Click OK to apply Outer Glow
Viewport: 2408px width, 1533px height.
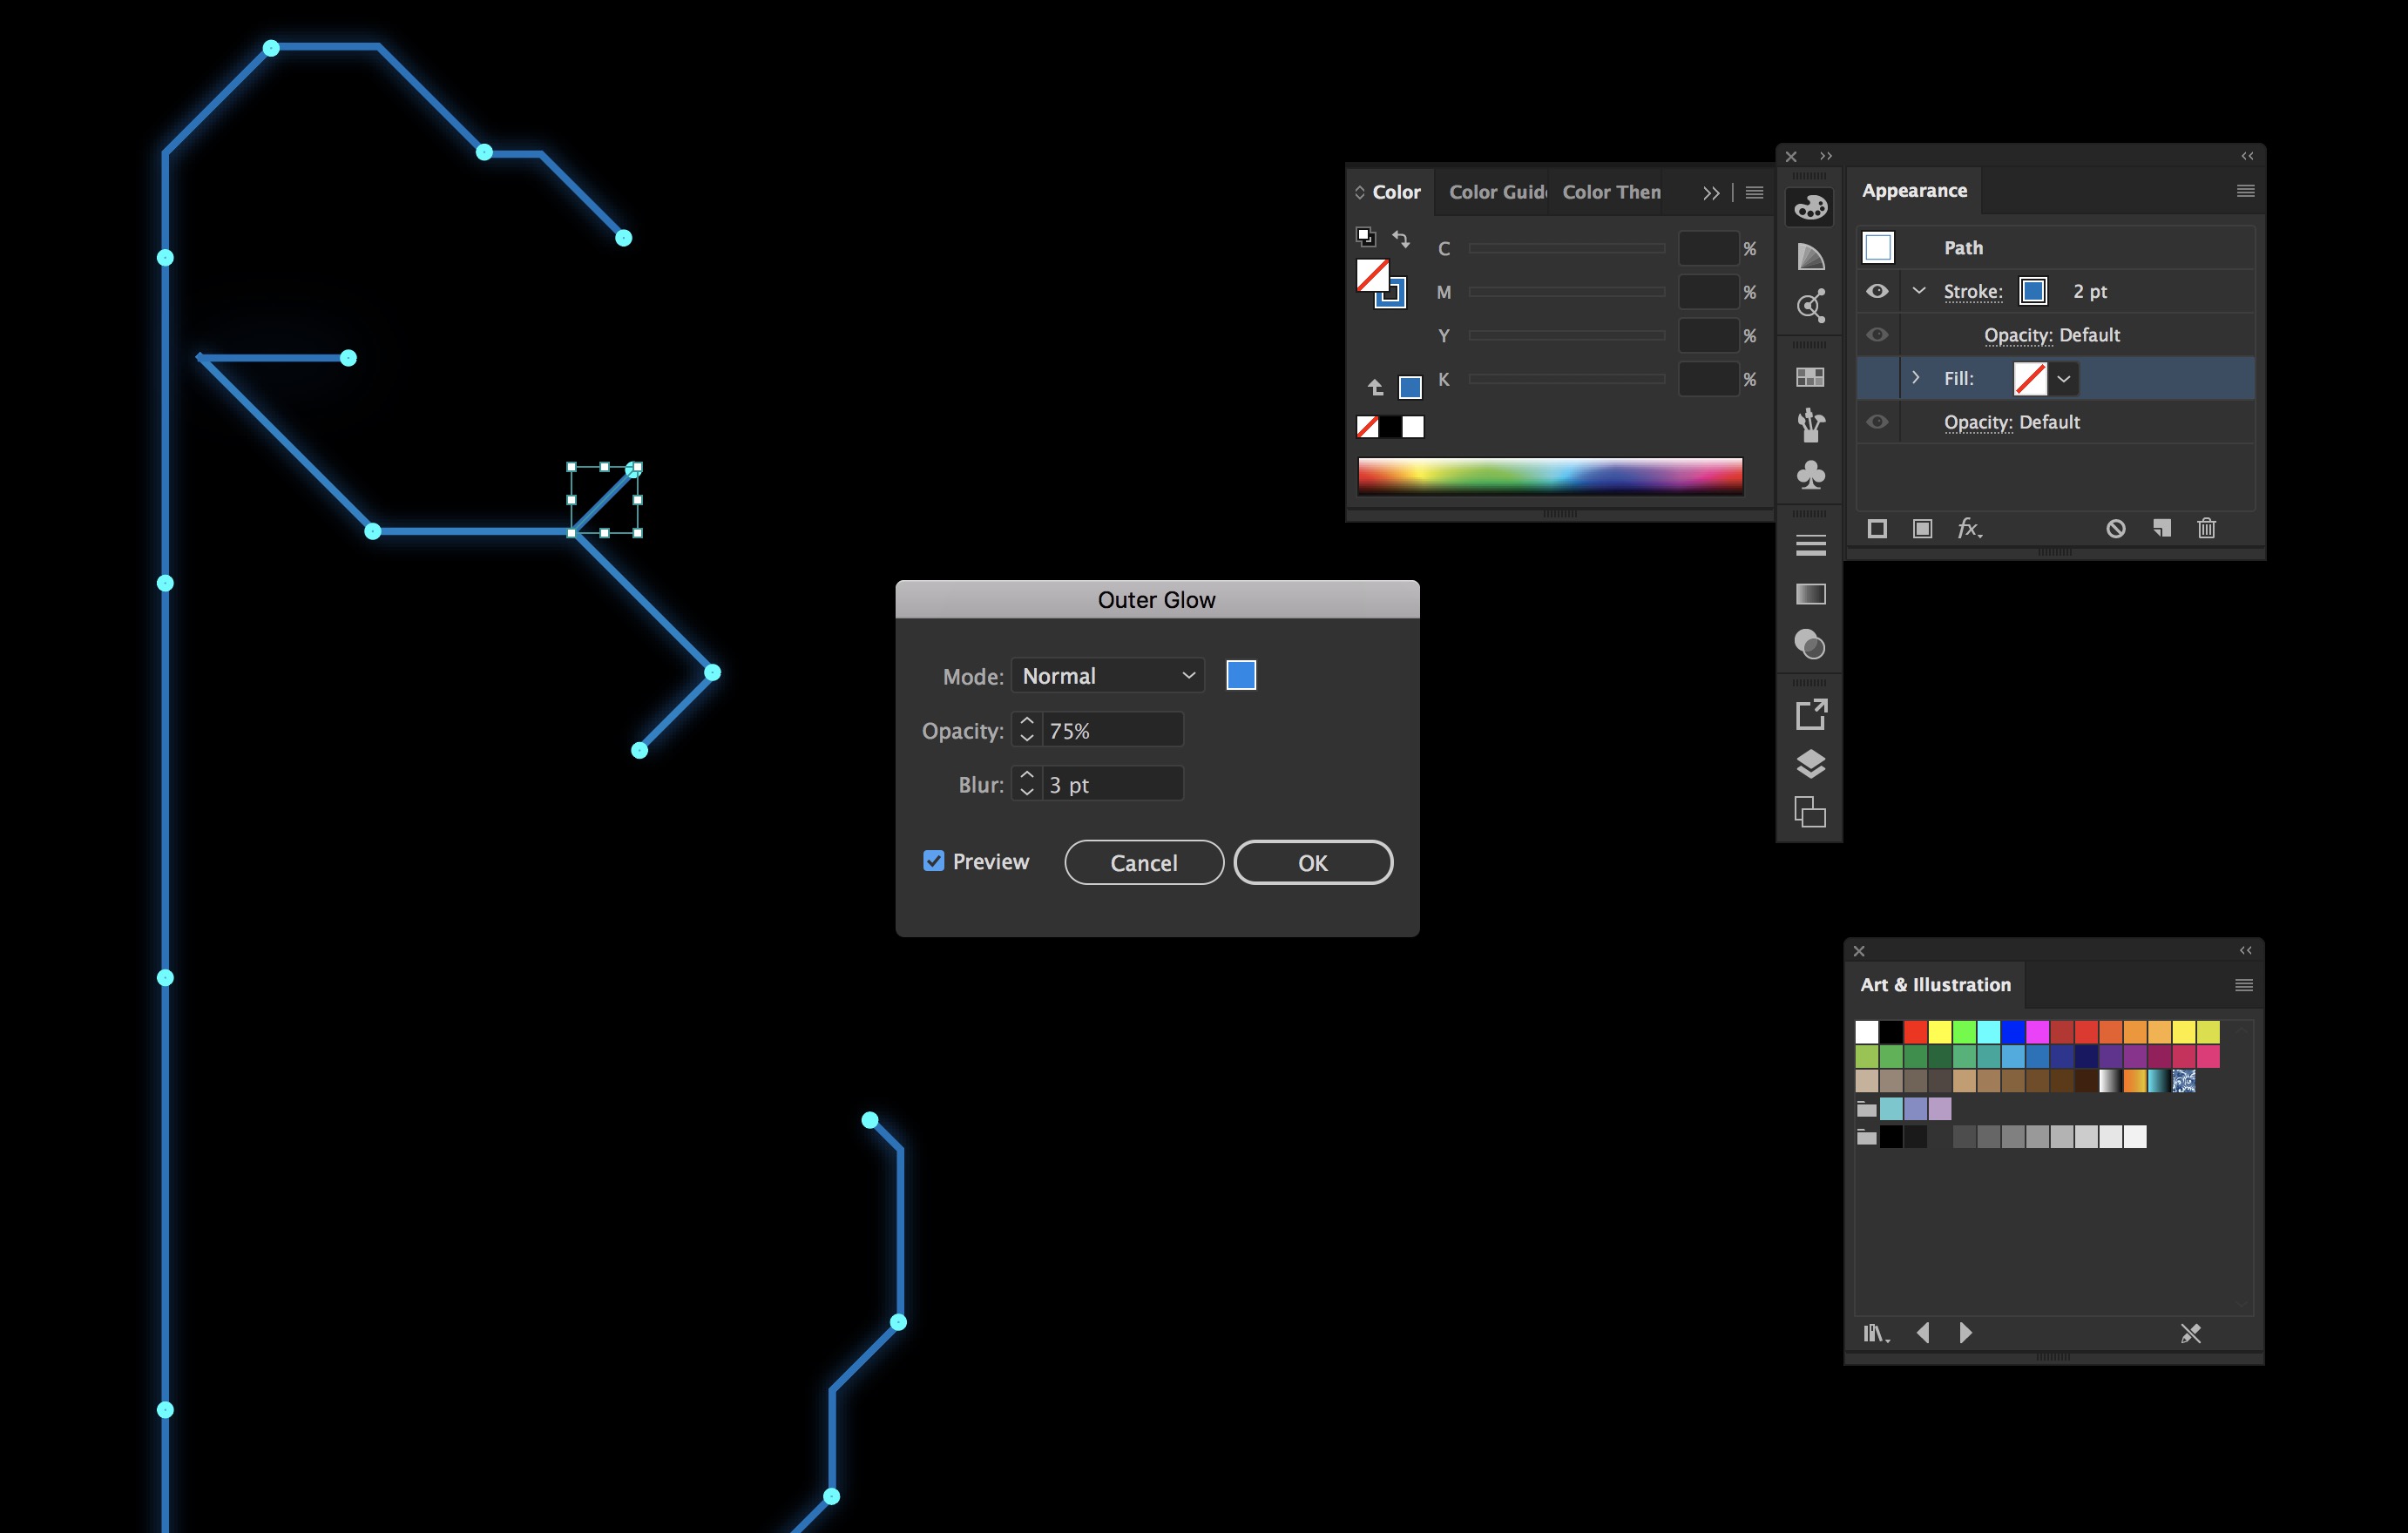[1311, 861]
